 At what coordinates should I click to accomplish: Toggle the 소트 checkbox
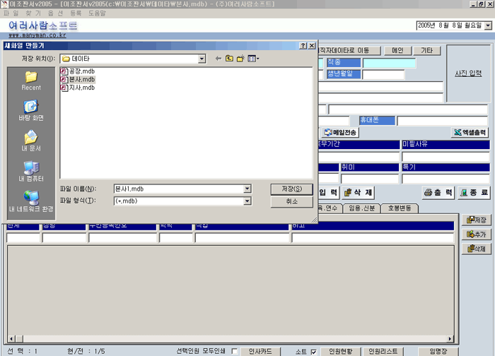tap(313, 351)
